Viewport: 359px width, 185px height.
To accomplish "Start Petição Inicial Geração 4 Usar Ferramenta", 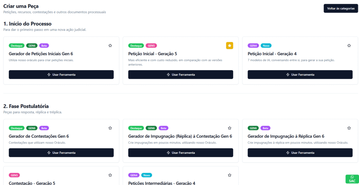I will (300, 75).
